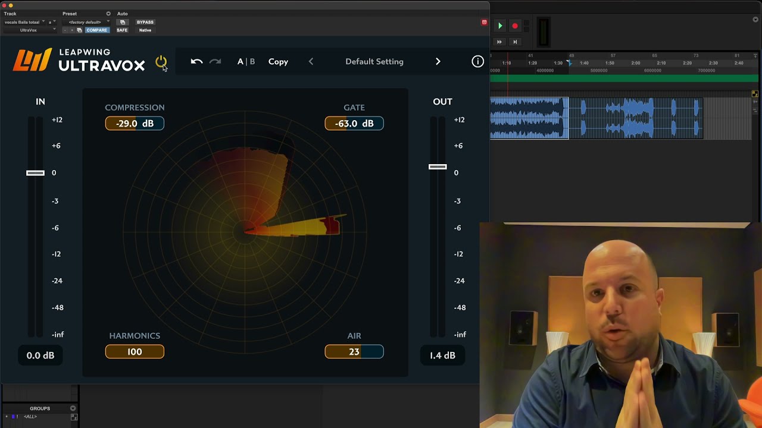Go to next UltraVox preset
This screenshot has height=428, width=762.
coord(438,61)
